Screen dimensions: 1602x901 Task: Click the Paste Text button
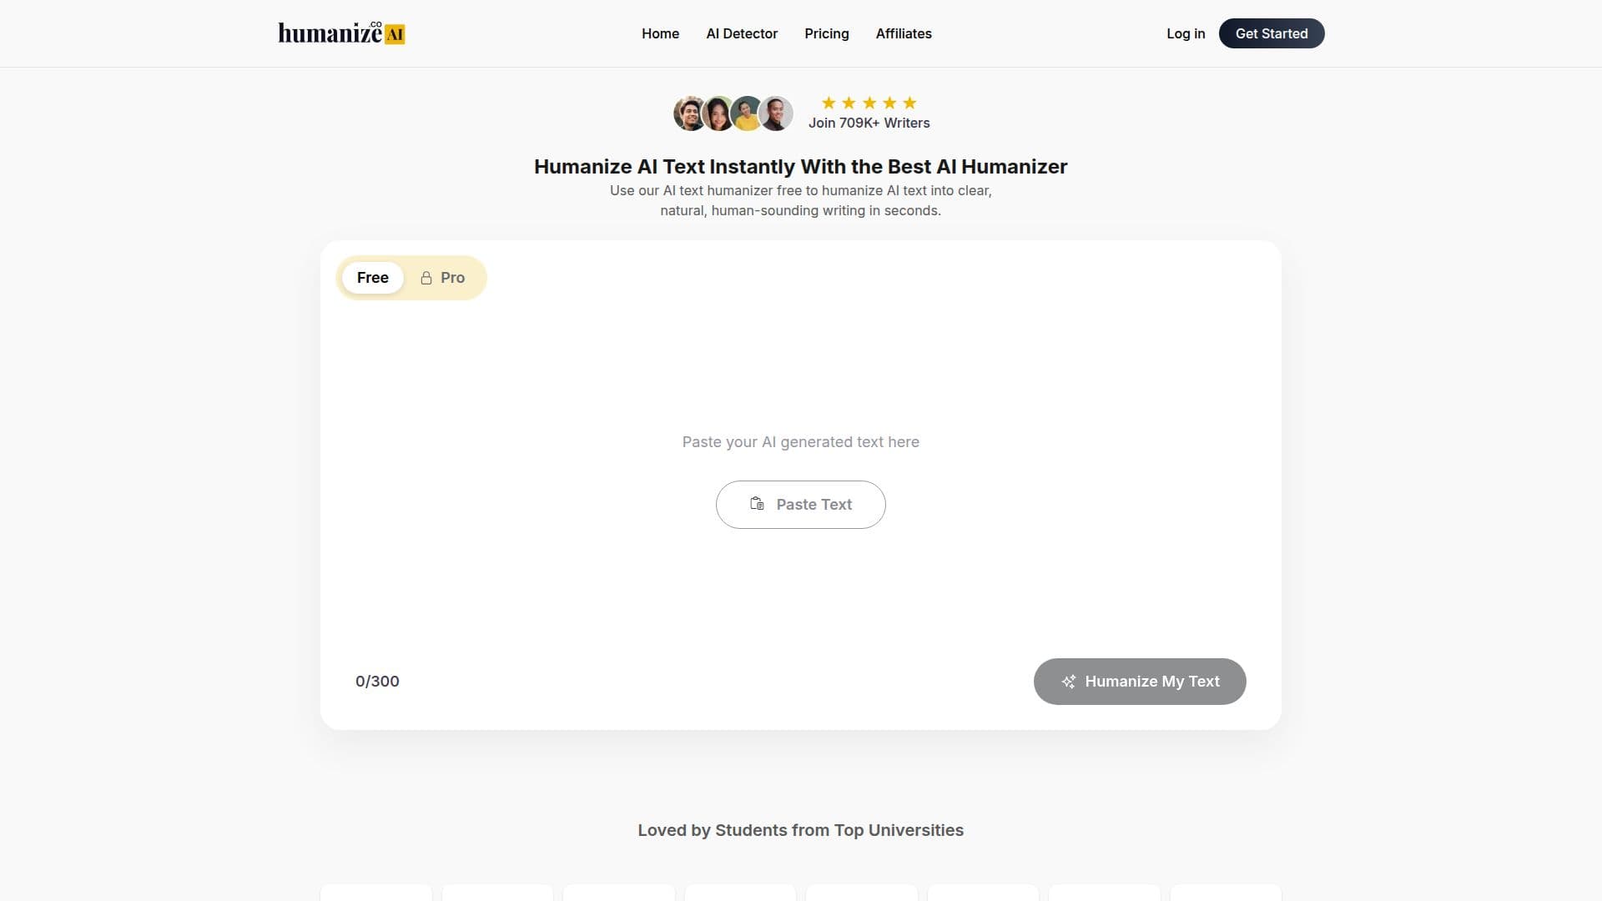coord(801,505)
